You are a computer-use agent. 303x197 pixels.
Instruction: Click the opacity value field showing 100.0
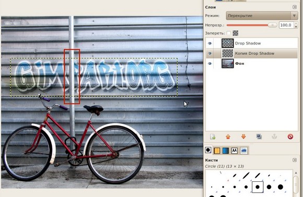286,25
